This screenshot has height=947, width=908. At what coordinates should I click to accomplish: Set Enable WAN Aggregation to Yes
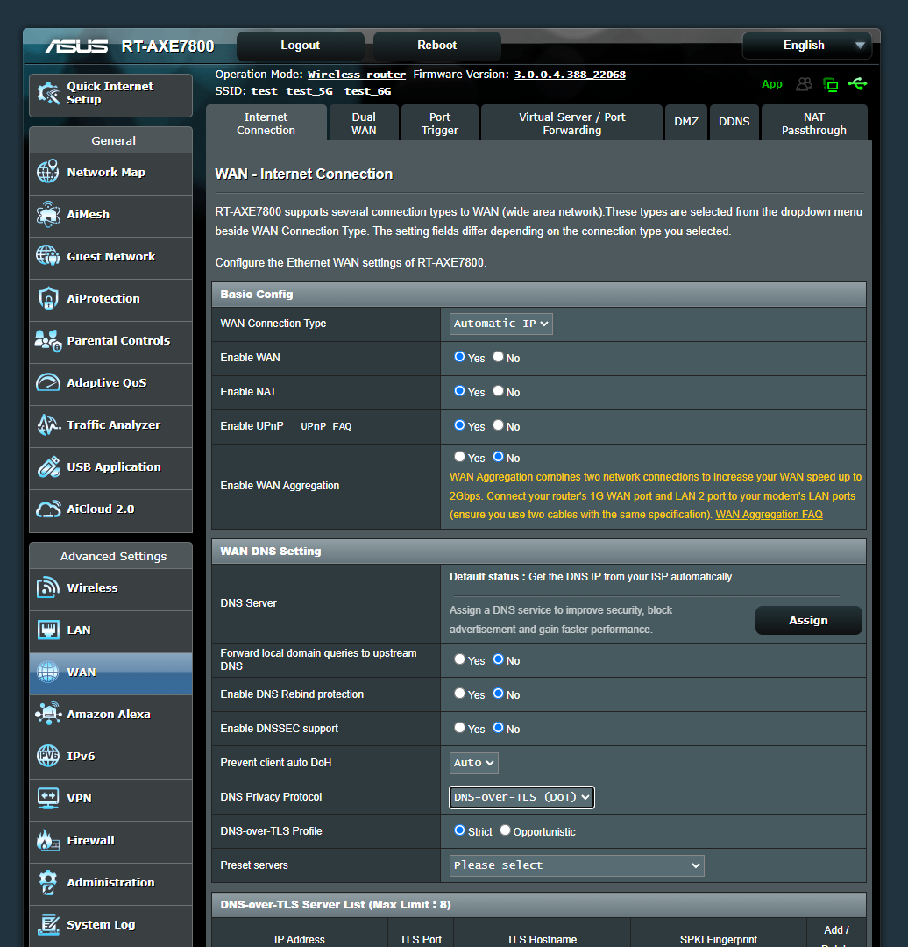459,457
